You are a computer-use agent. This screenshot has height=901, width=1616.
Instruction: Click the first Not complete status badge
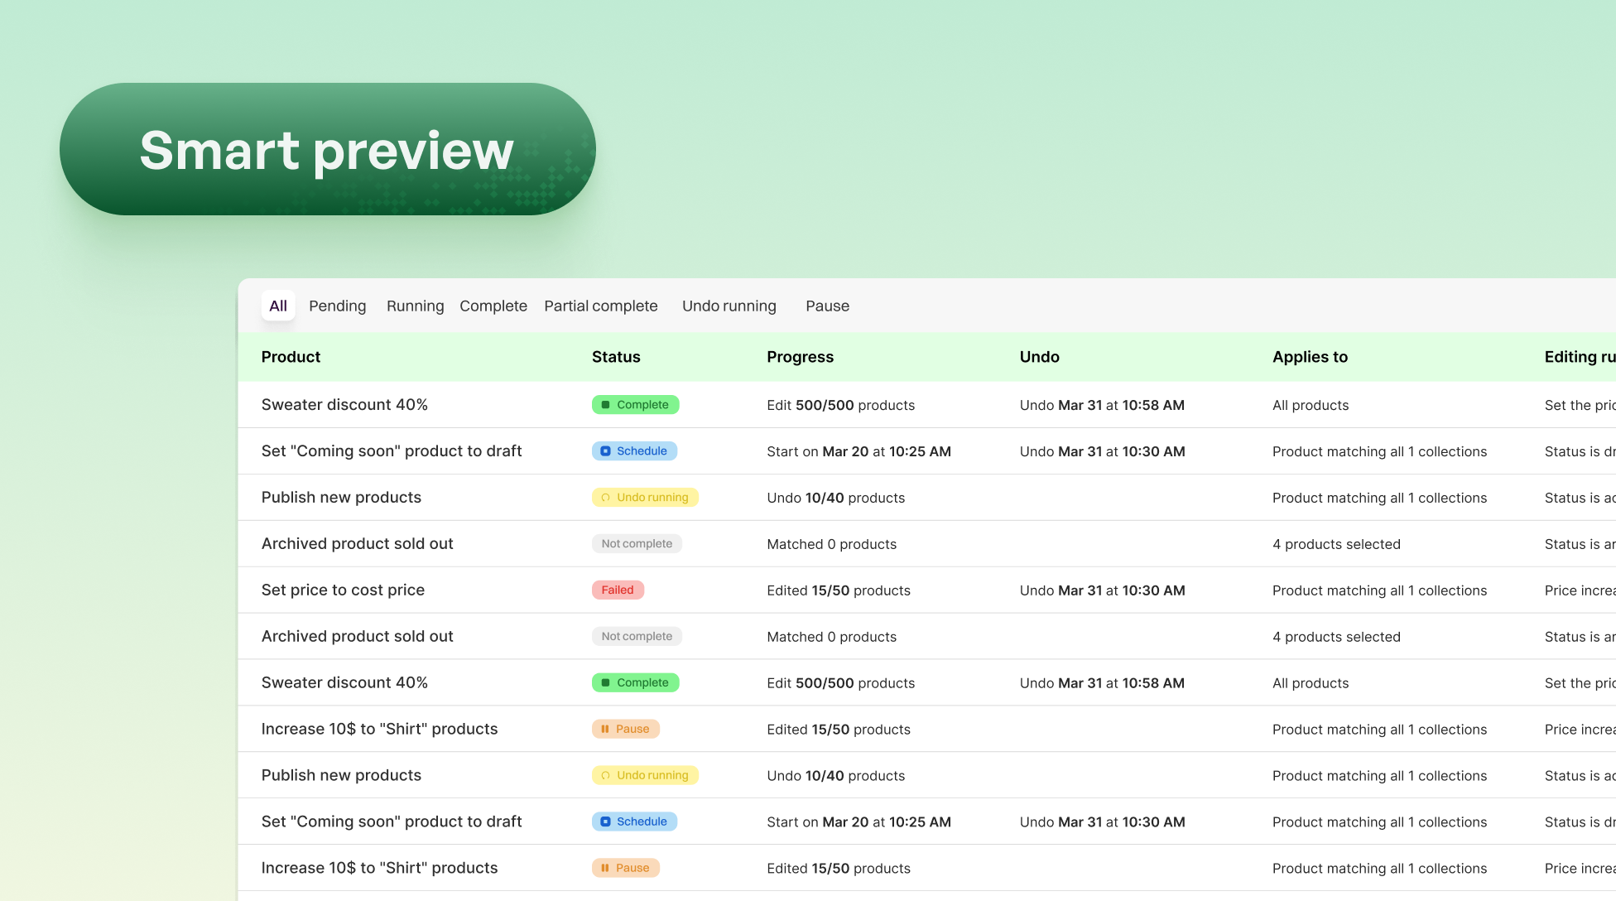[x=637, y=544]
